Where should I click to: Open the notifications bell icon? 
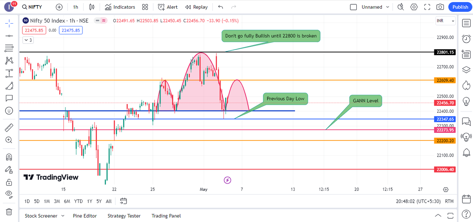click(467, 152)
